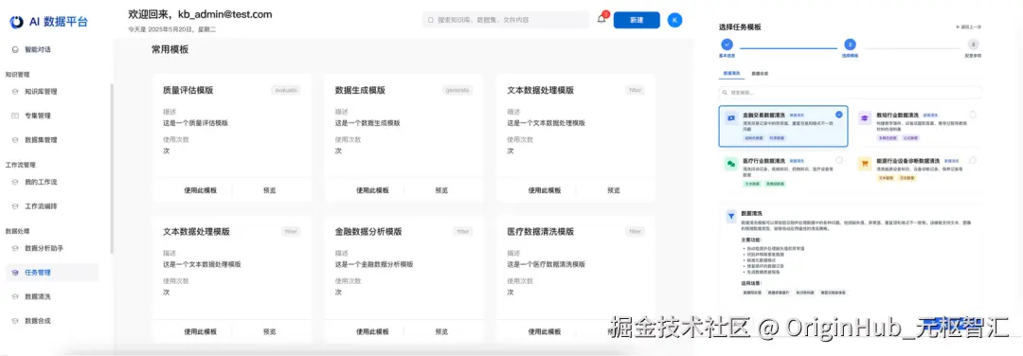Click the evaluate tag on 质量评估模版
The height and width of the screenshot is (356, 1023).
(286, 91)
